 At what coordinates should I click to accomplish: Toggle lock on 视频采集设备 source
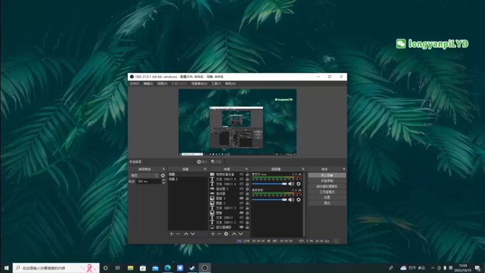coord(247,174)
